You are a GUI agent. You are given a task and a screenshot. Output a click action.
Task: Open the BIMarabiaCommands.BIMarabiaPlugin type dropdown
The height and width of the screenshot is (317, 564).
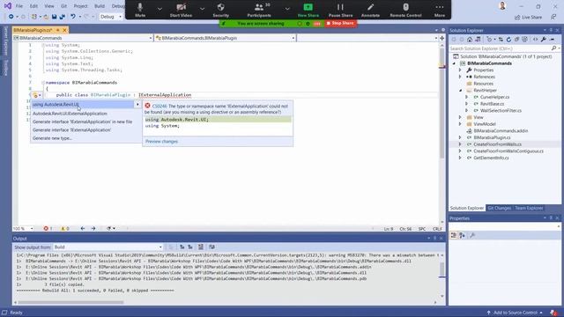226,38
